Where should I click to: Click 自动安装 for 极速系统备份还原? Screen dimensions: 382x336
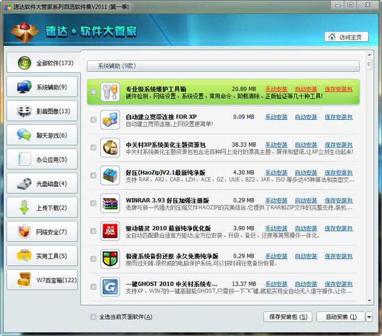[x=306, y=256]
